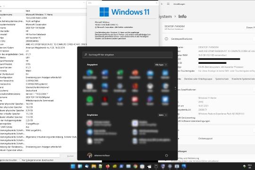Open 'Domäne oder Arbeitsgruppe' link
255x170 pixels.
(x=198, y=79)
